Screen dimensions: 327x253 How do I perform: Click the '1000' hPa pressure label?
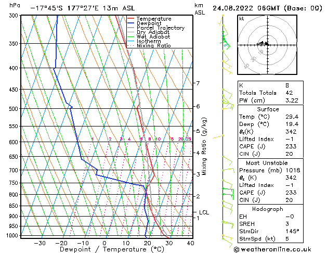(12, 235)
